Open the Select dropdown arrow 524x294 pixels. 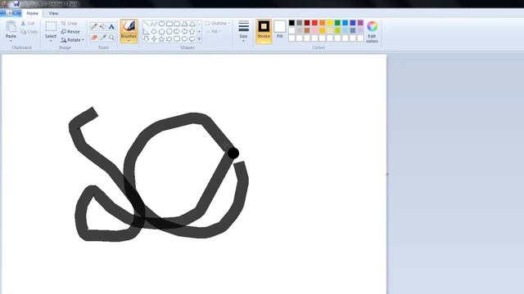51,41
